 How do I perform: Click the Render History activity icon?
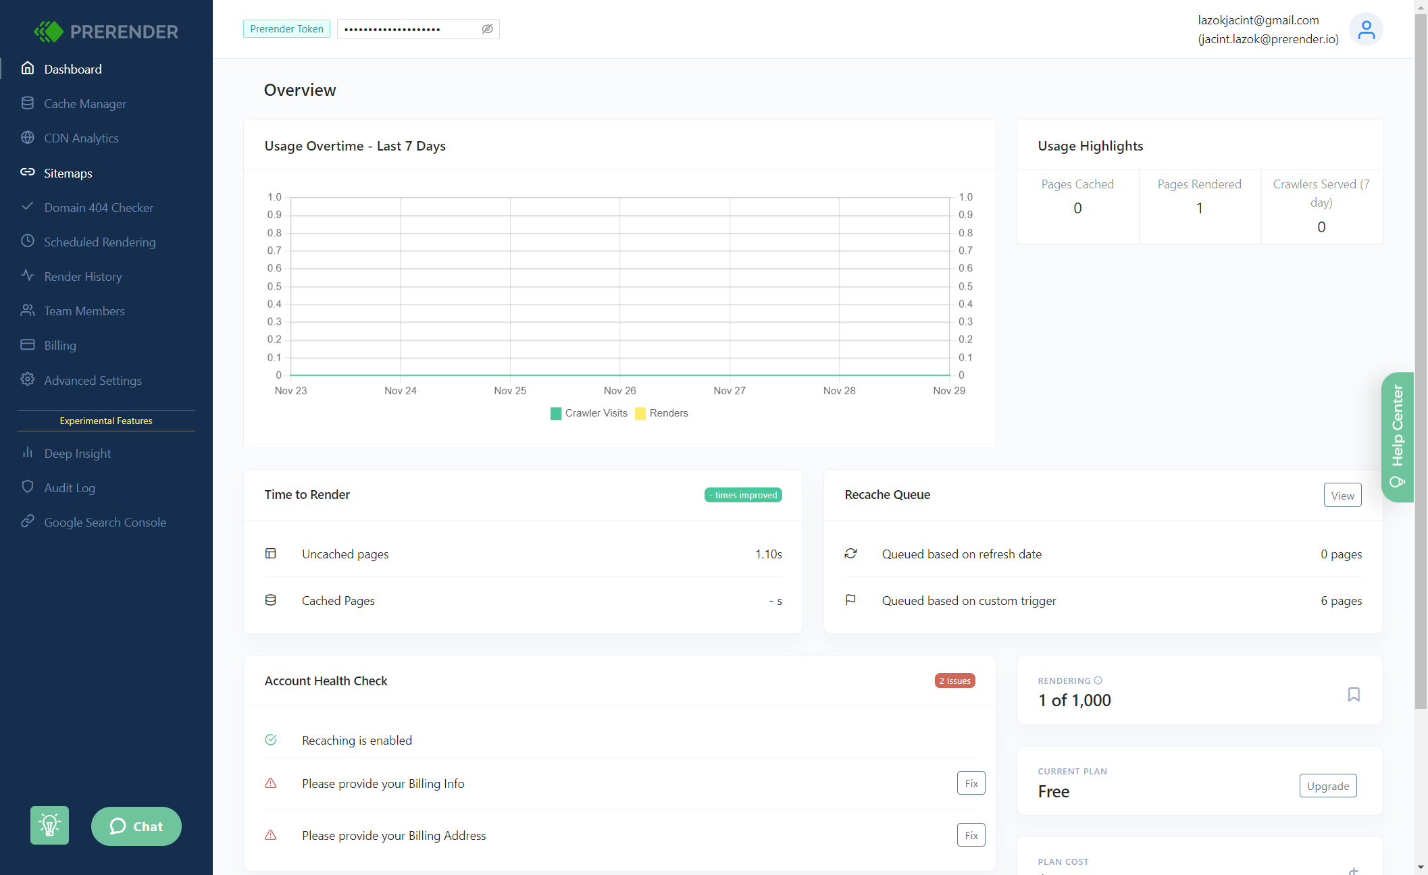pyautogui.click(x=28, y=275)
